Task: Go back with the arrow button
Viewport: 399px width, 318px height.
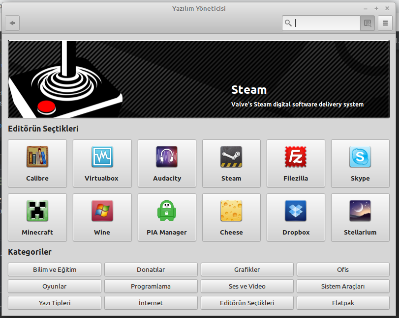Action: coord(12,23)
